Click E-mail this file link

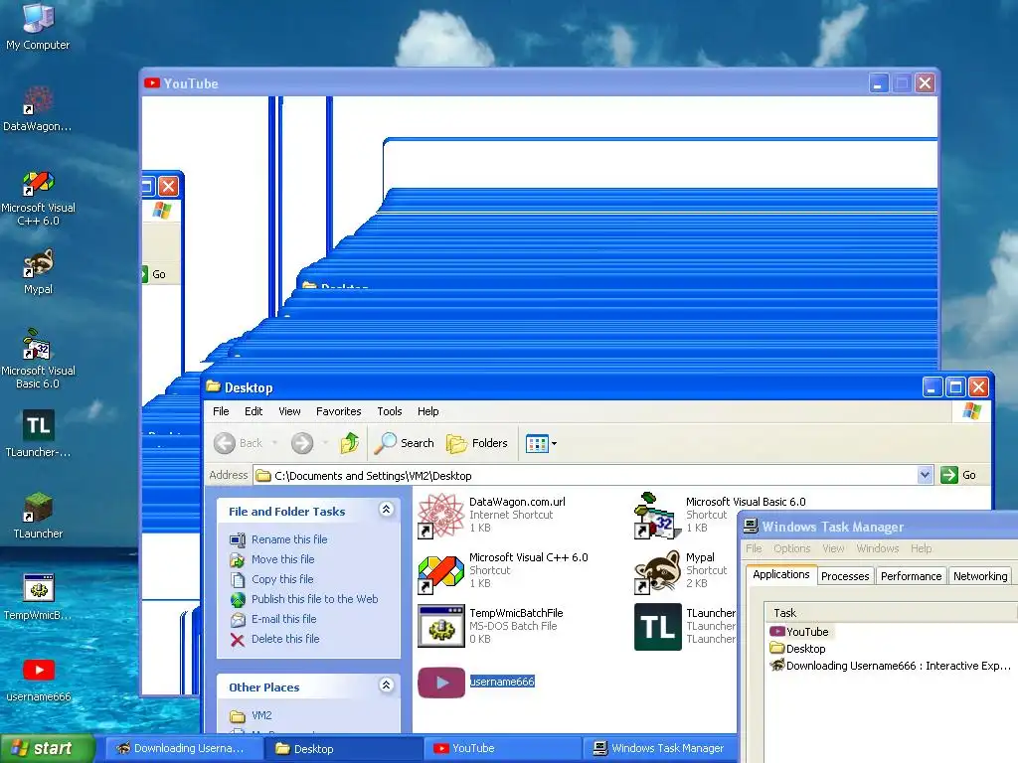pos(283,619)
